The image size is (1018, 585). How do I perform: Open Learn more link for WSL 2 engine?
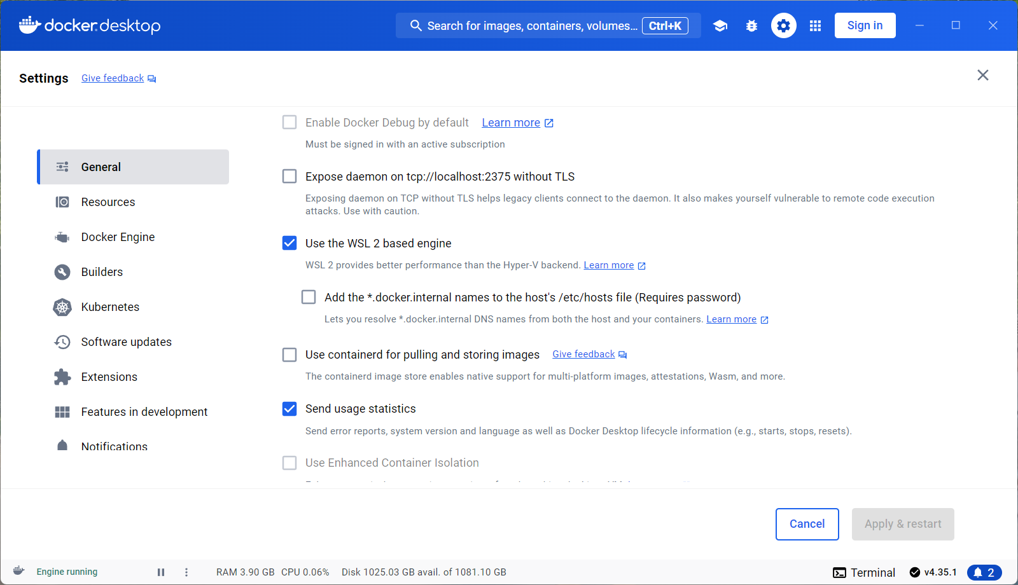(x=609, y=265)
